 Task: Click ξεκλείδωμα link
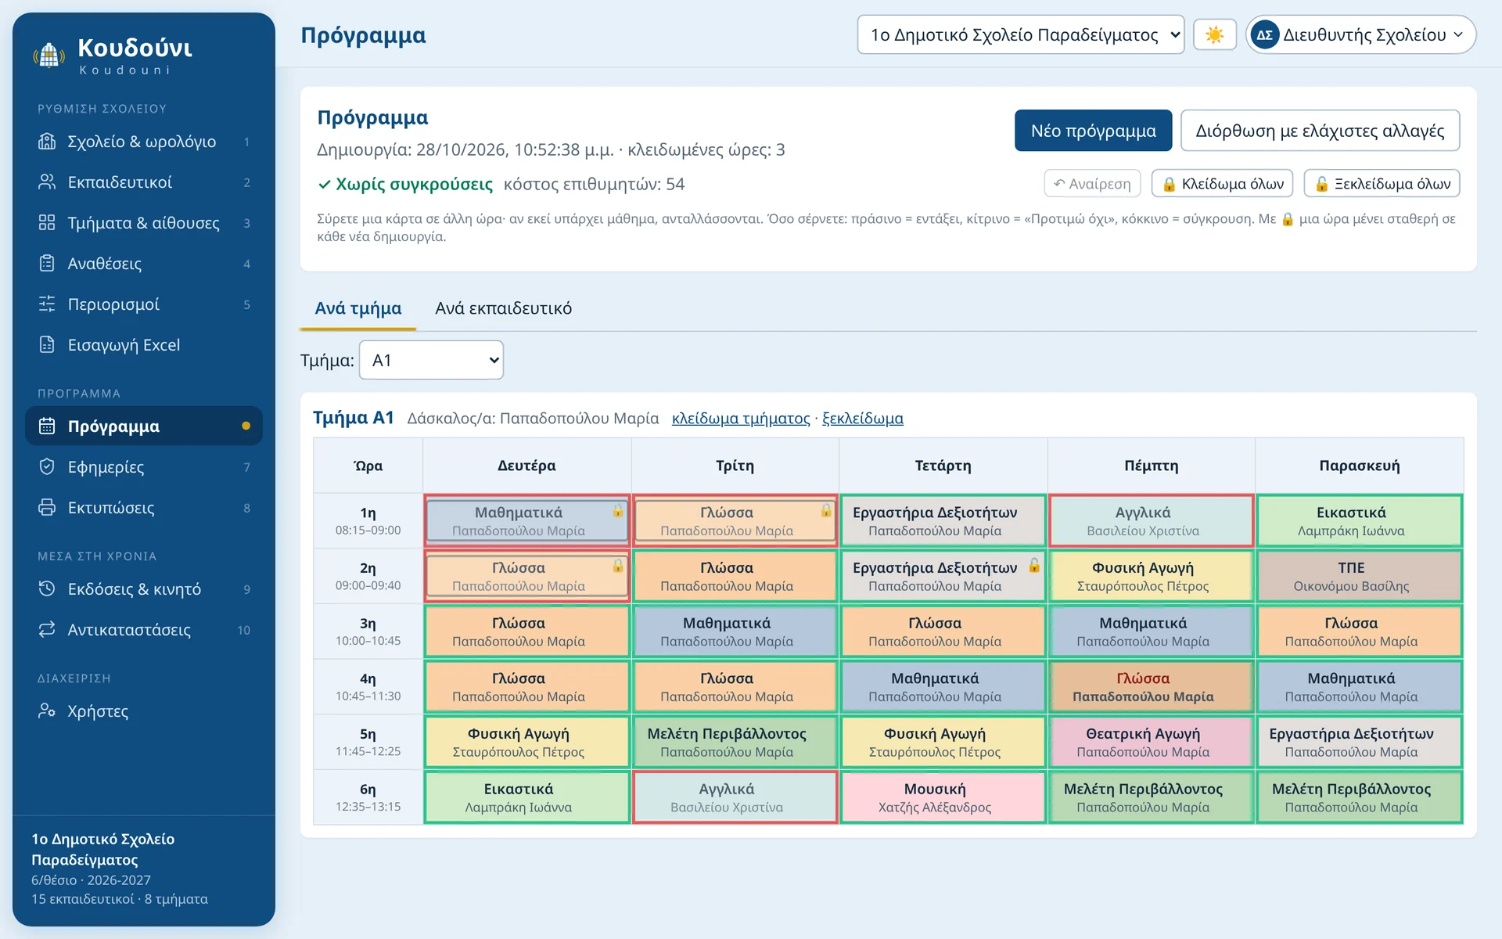point(863,419)
